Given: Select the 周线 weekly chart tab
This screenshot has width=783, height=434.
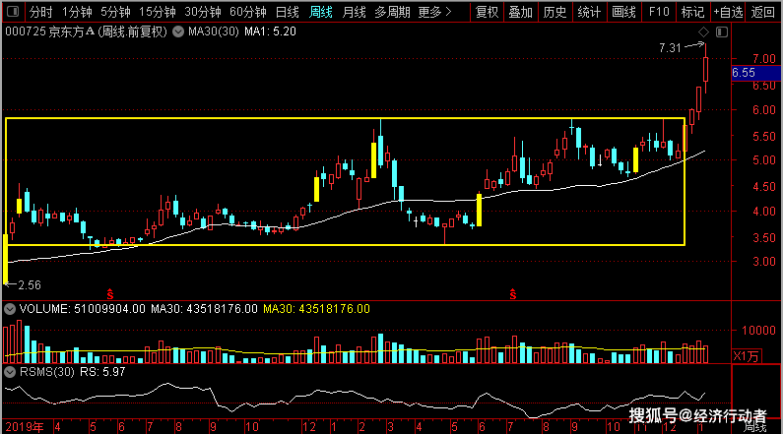Looking at the screenshot, I should point(321,12).
